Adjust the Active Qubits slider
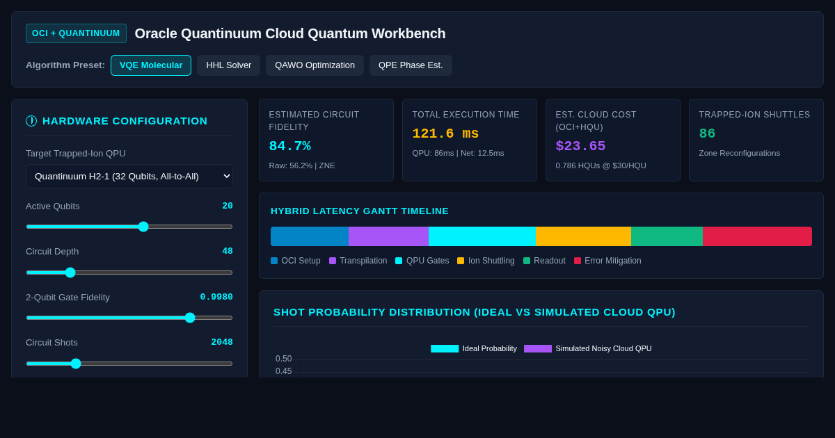Viewport: 835px width, 438px height. (129, 227)
